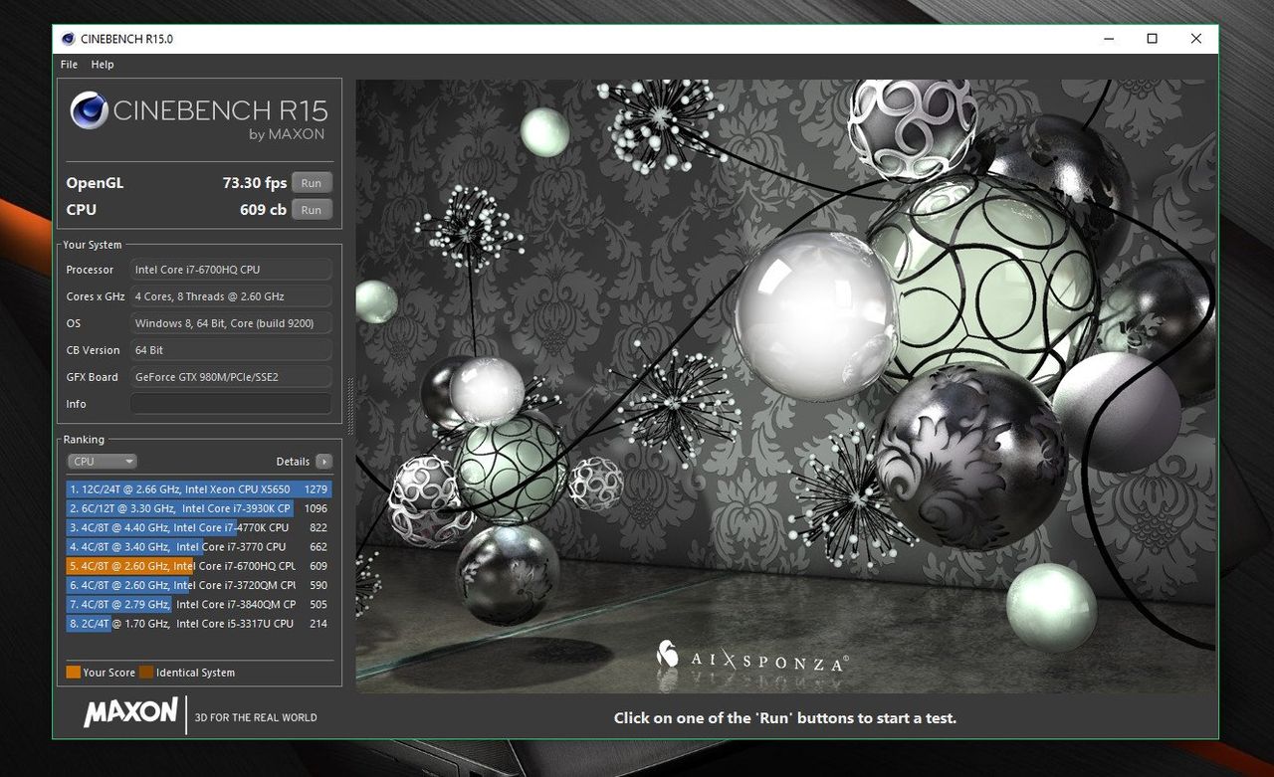Click the Your Score orange legend swatch
1274x777 pixels.
click(73, 673)
